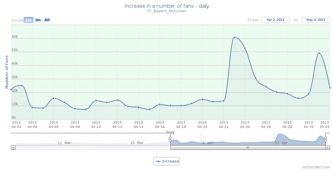Select the last data point on the right edge
The image size is (333, 170).
330,88
